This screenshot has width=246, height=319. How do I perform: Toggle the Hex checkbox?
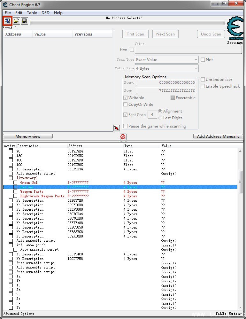pos(132,50)
